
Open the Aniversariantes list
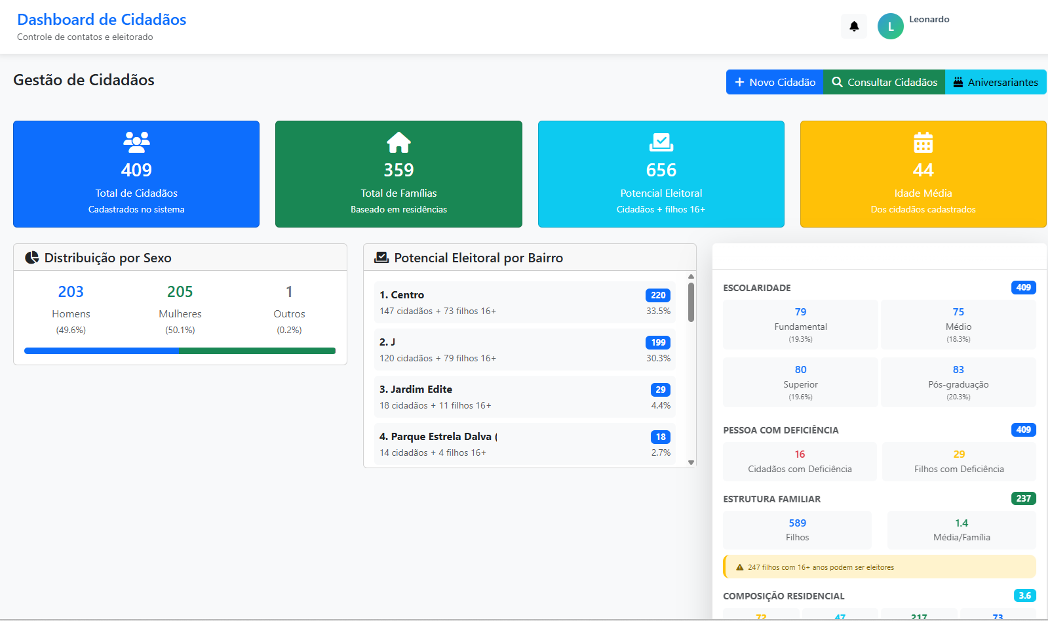click(x=995, y=82)
